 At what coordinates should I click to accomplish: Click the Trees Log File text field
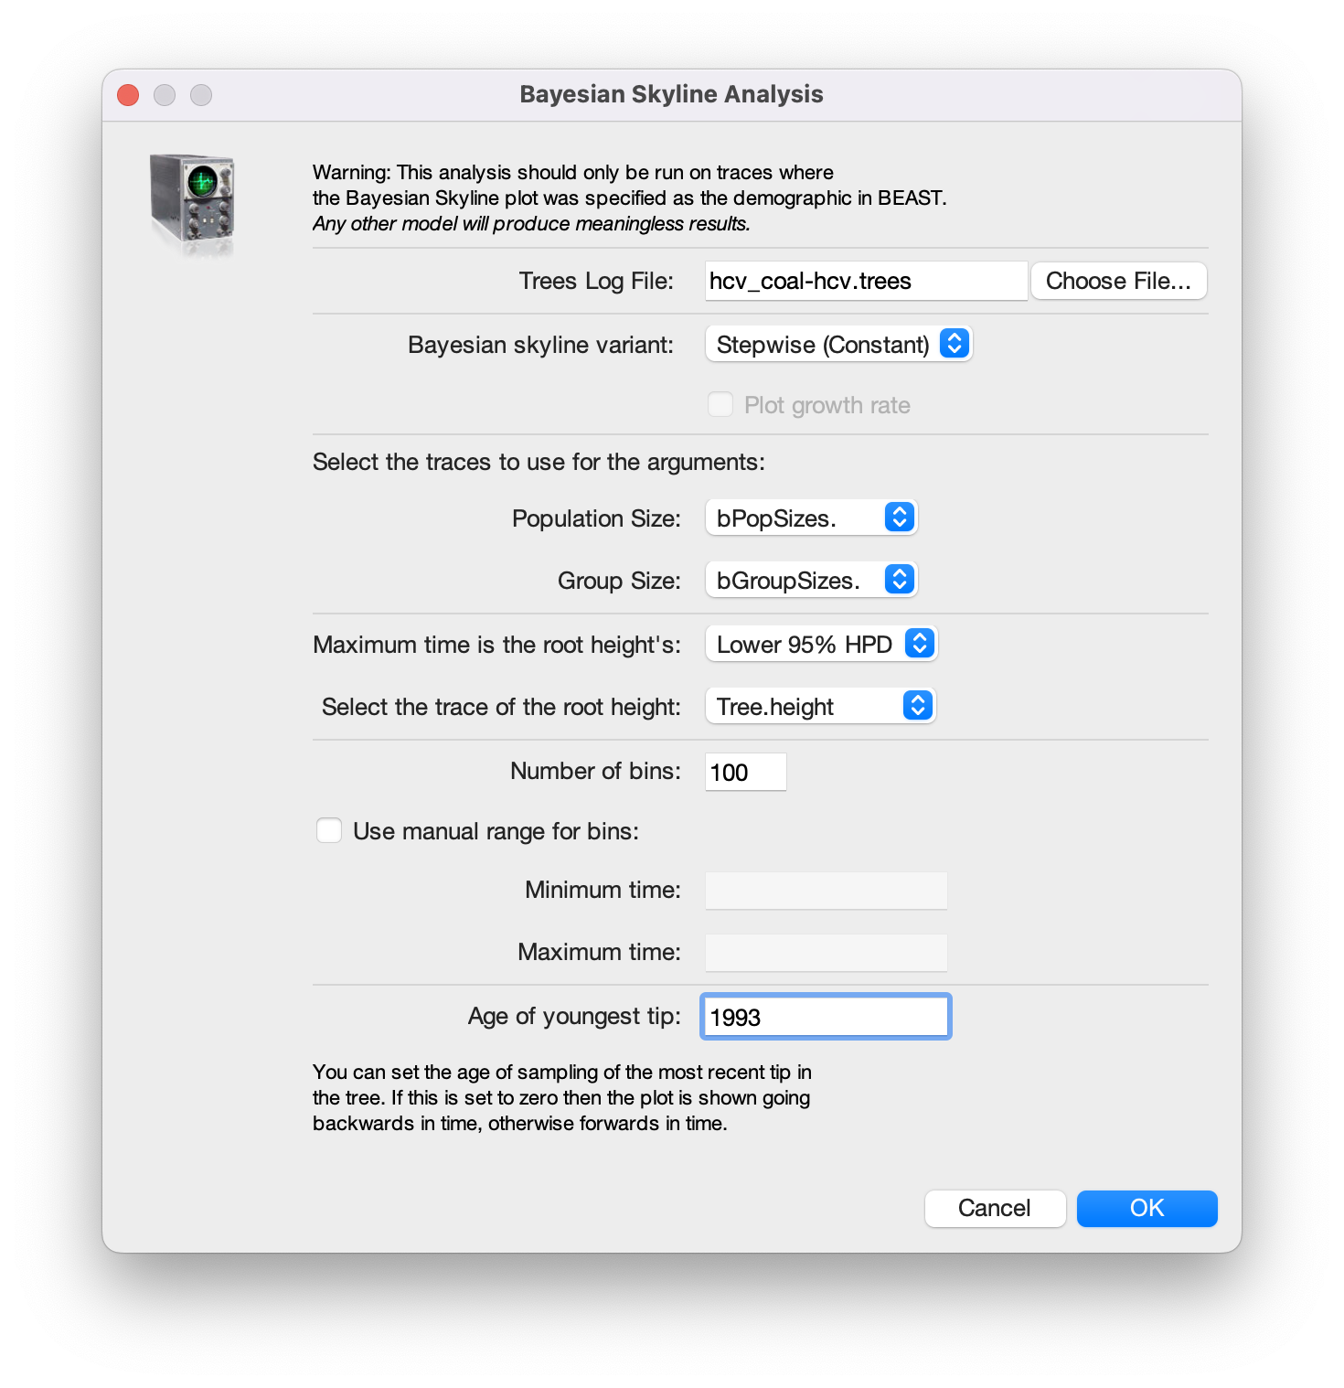(x=865, y=281)
